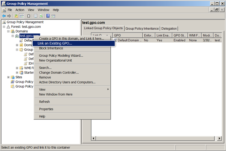Expand the WMI Filters tree node

coord(17,68)
